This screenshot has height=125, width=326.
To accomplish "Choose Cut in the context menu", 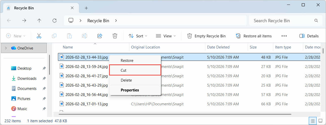I will click(x=135, y=70).
